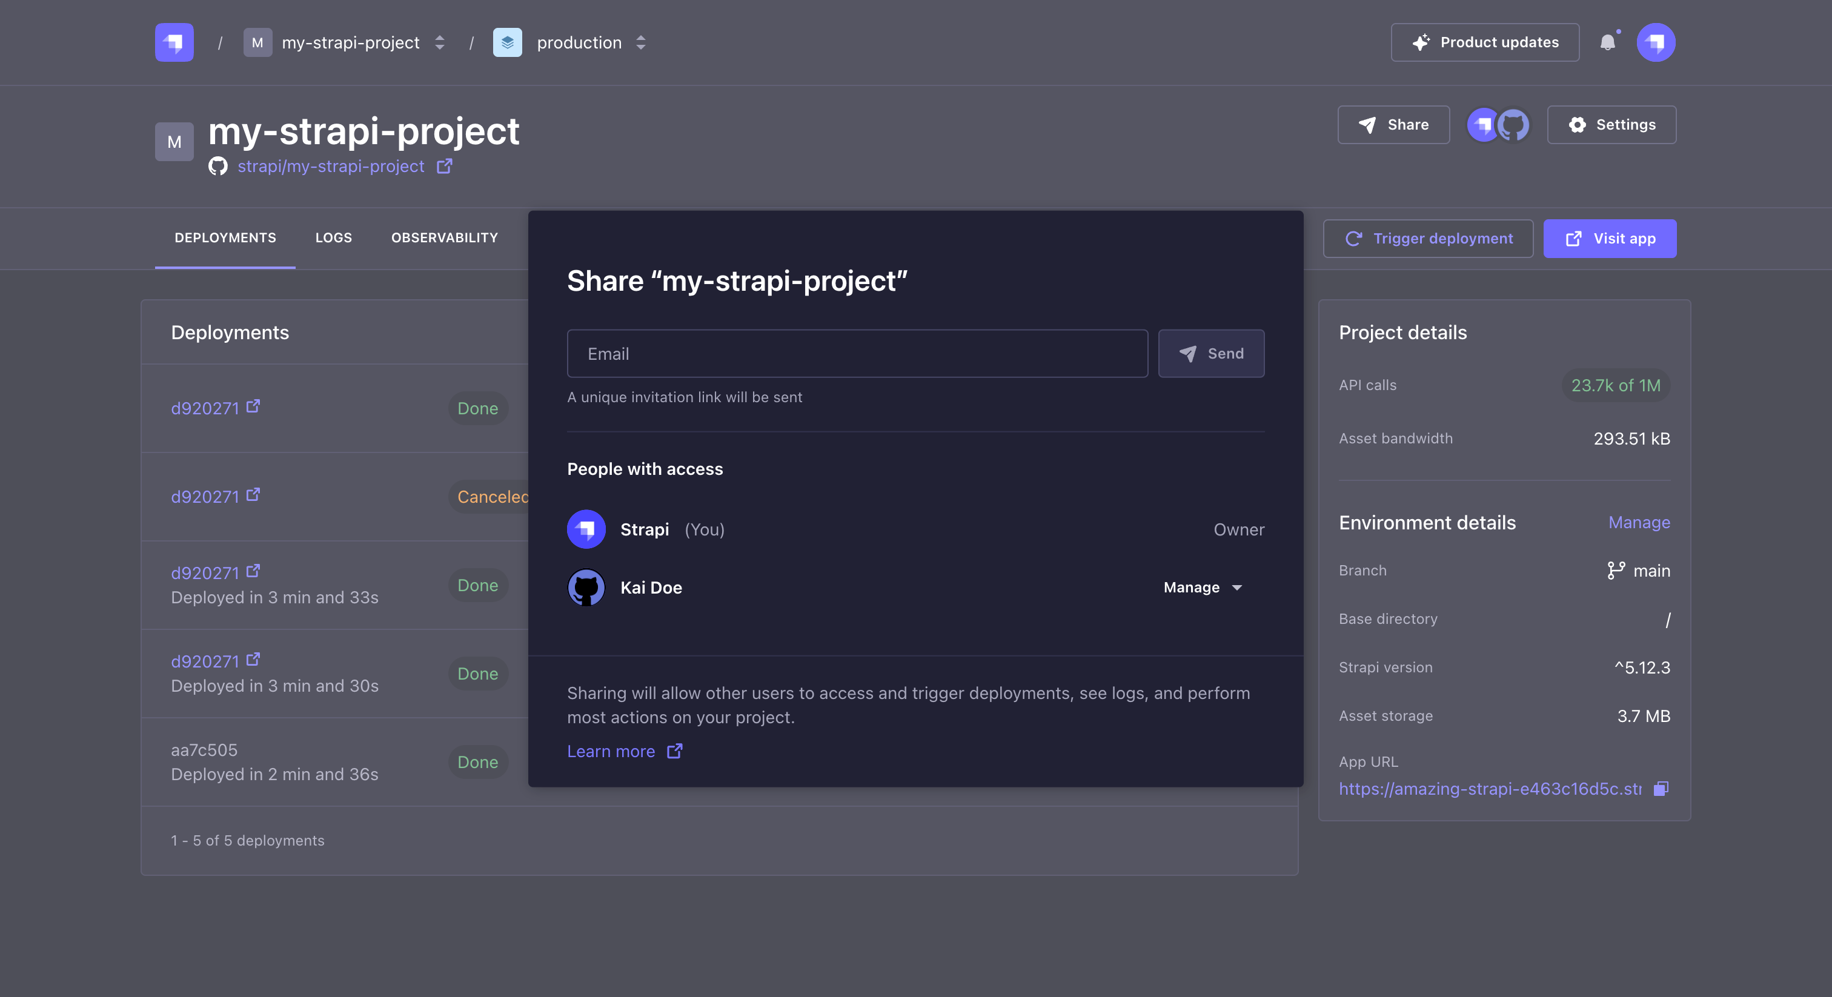Switch to the Observability tab
1832x997 pixels.
click(x=445, y=237)
